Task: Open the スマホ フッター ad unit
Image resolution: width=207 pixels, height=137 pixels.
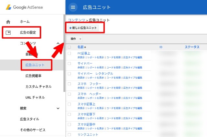Action: 89,84
